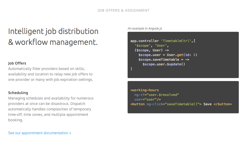Click the 'app.controller' code line

click(x=163, y=41)
